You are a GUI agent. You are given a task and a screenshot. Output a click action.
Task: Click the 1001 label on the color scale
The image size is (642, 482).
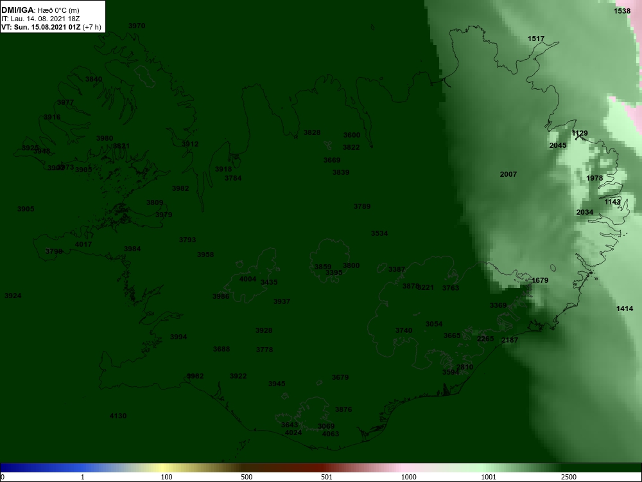click(489, 477)
